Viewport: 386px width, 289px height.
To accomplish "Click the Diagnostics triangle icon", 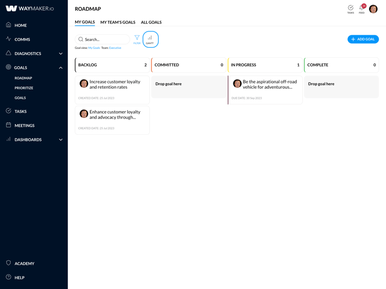I will (8, 53).
